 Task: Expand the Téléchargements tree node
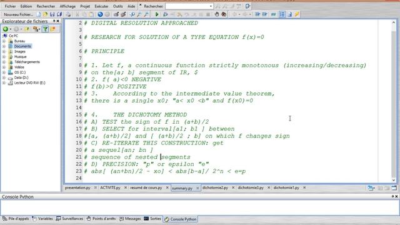click(x=4, y=62)
